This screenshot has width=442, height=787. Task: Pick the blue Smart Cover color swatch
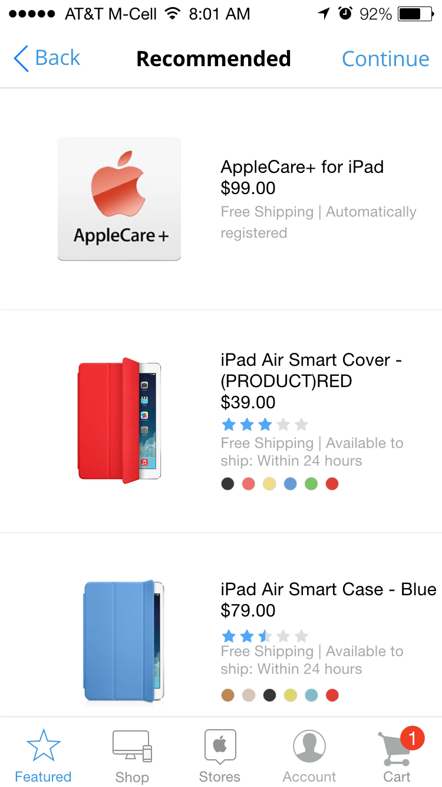pyautogui.click(x=290, y=484)
